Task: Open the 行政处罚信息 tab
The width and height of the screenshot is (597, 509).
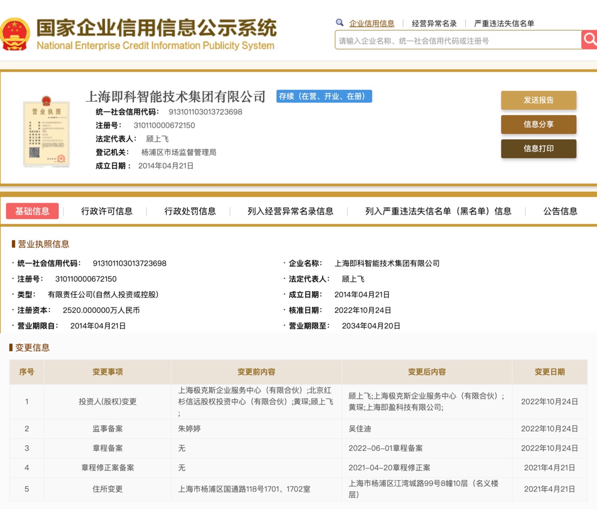Action: [x=190, y=211]
